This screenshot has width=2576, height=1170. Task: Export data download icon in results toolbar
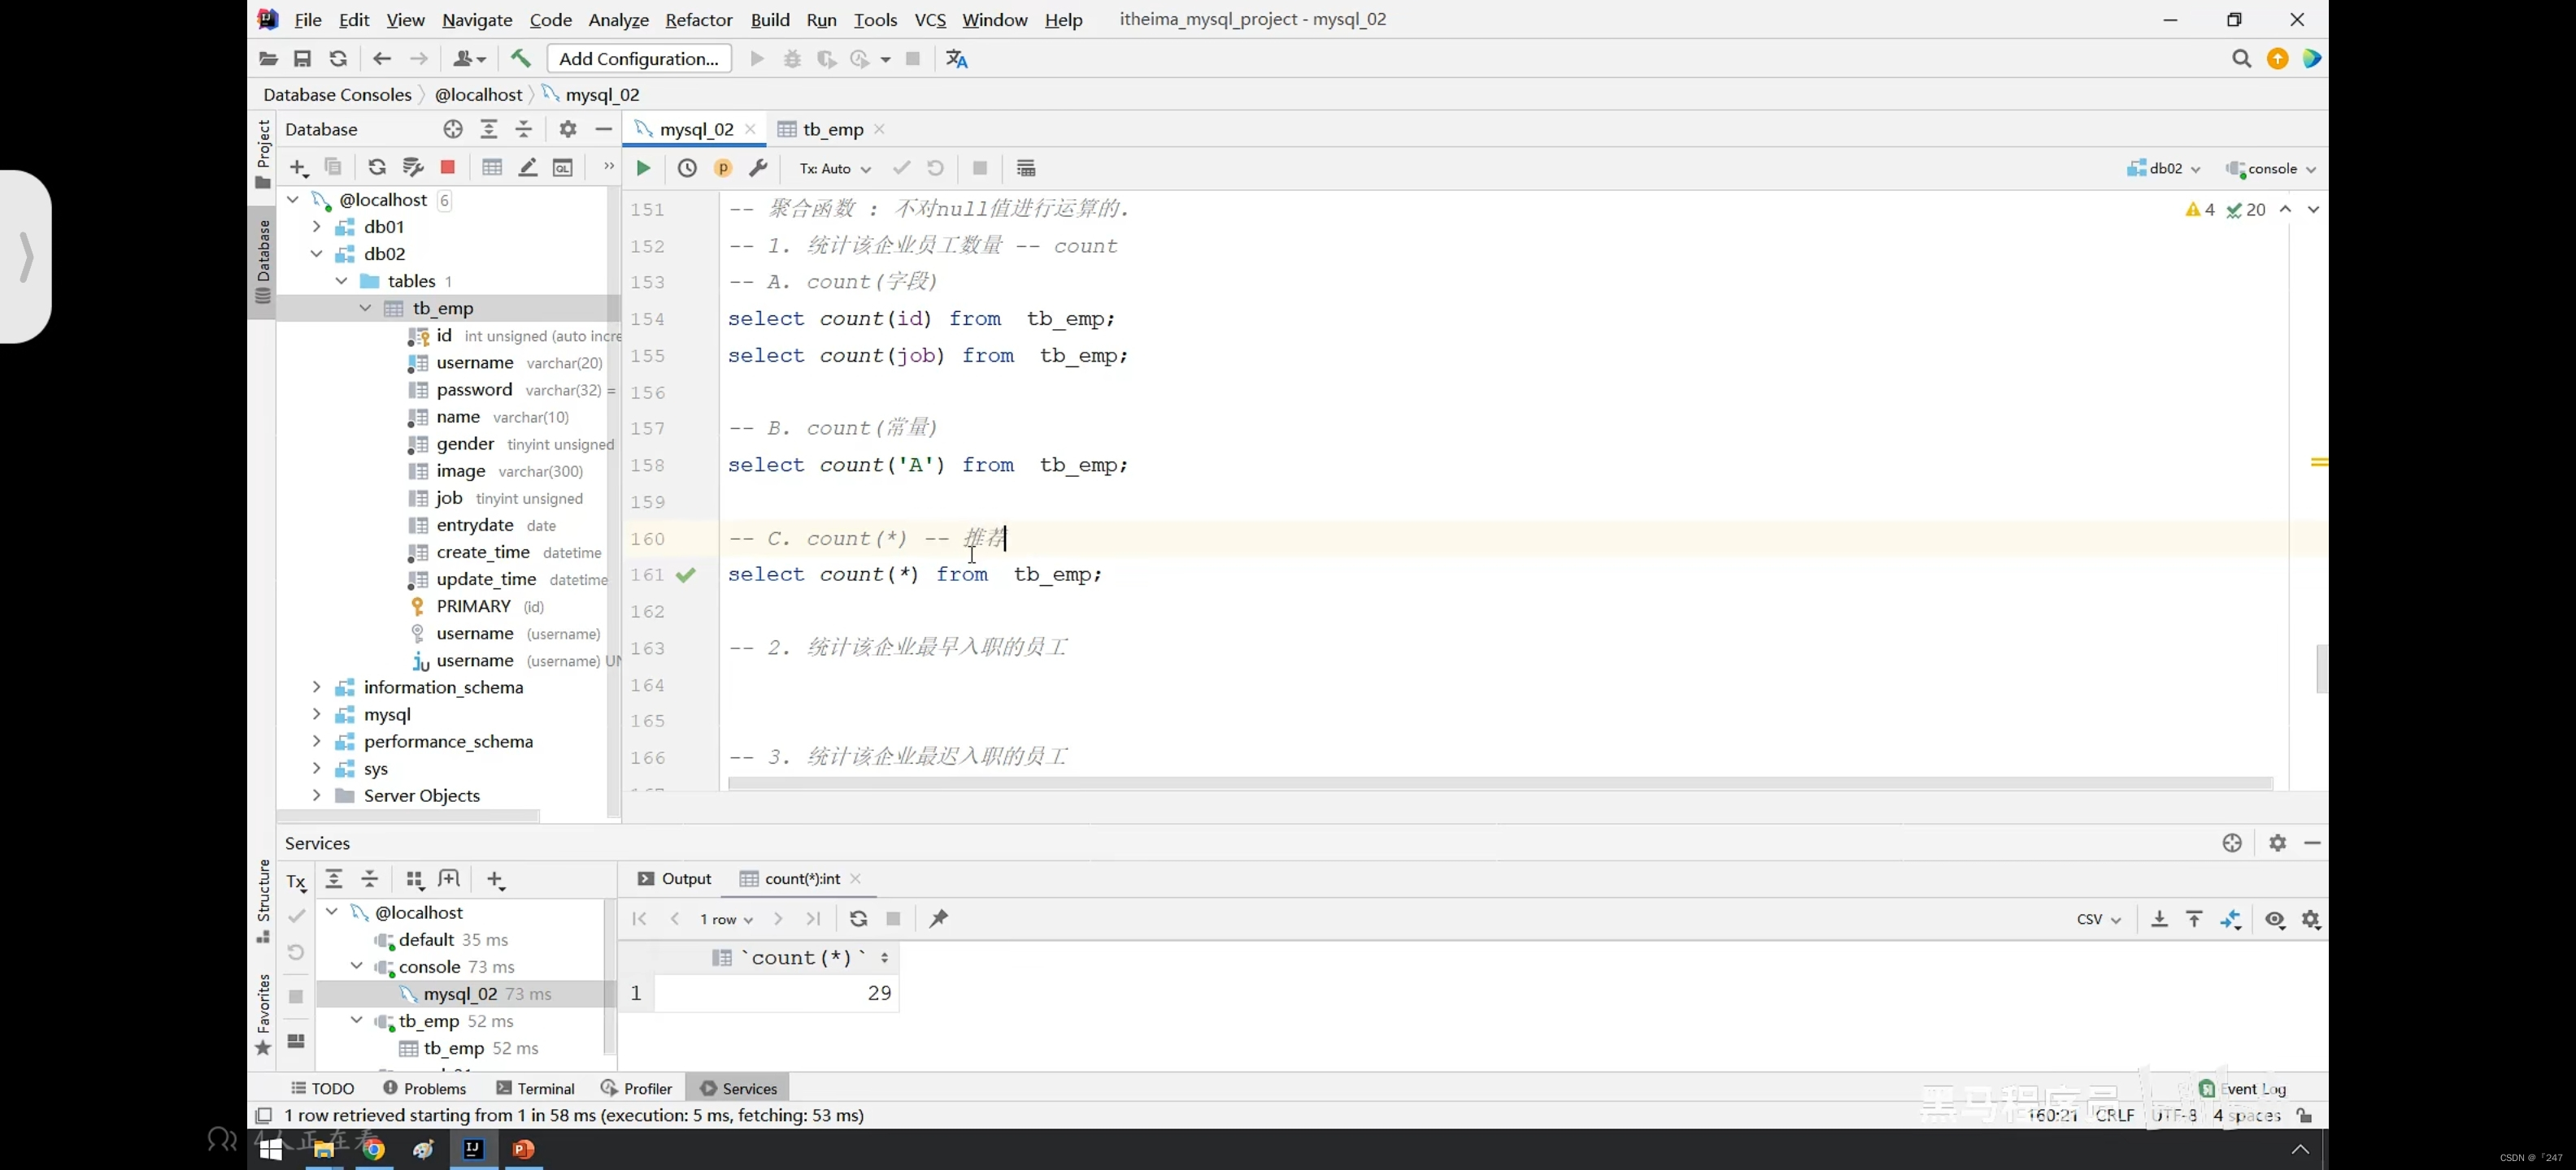[2159, 919]
